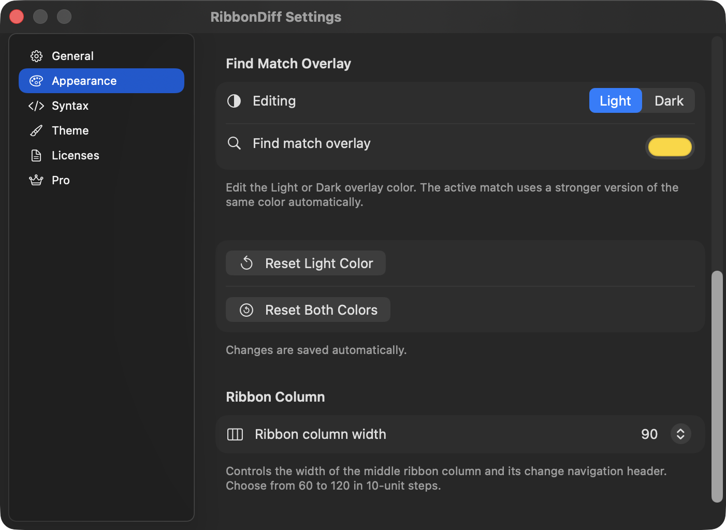The height and width of the screenshot is (530, 726).
Task: Open the Pro settings page
Action: tap(101, 180)
